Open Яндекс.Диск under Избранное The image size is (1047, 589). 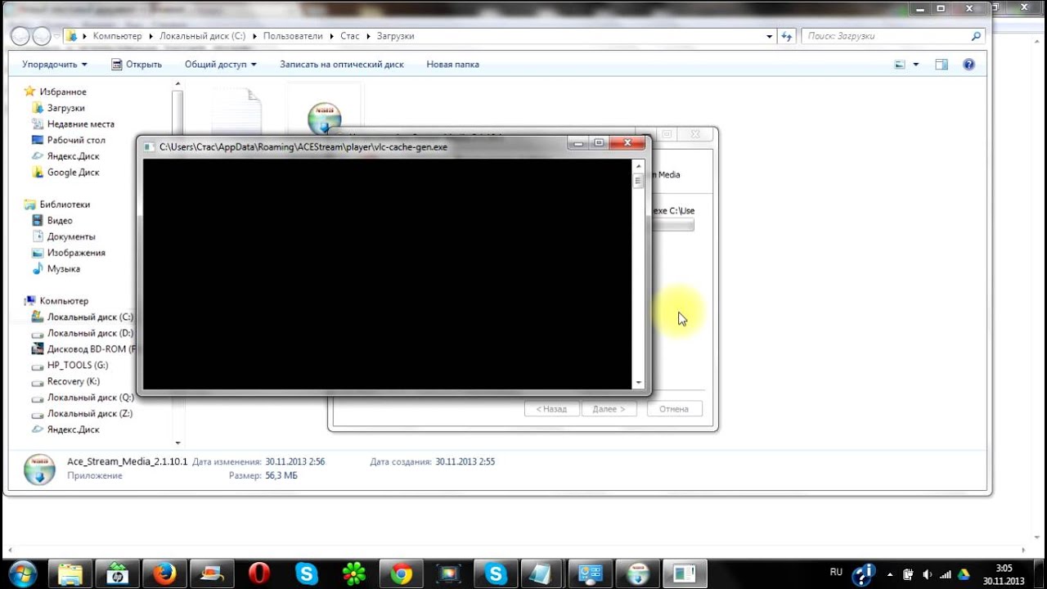point(73,156)
